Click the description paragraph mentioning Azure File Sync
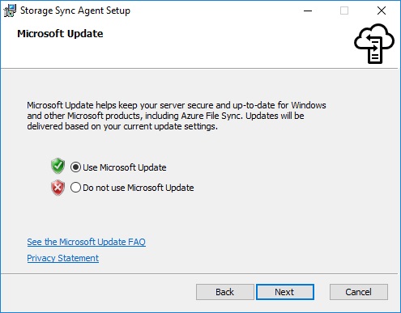Viewport: 401px width, 313px height. (x=177, y=116)
